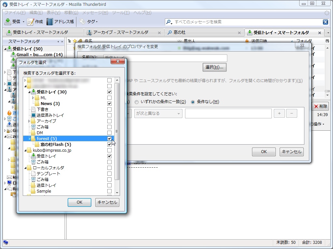Image resolution: width=333 pixels, height=249 pixels.
Task: Open the 表示(V) menu
Action: [54, 13]
